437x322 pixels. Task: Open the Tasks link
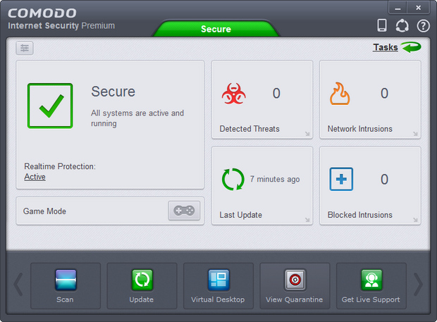coord(385,47)
